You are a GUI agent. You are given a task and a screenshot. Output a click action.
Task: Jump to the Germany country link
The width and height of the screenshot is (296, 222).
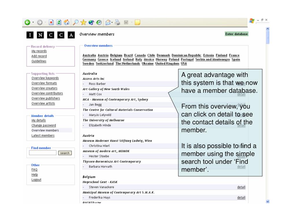point(89,60)
